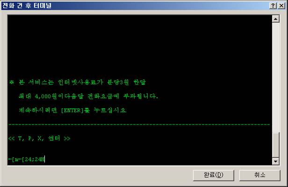Click the ※ symbol at the notice start
288x187 pixels.
(12, 82)
